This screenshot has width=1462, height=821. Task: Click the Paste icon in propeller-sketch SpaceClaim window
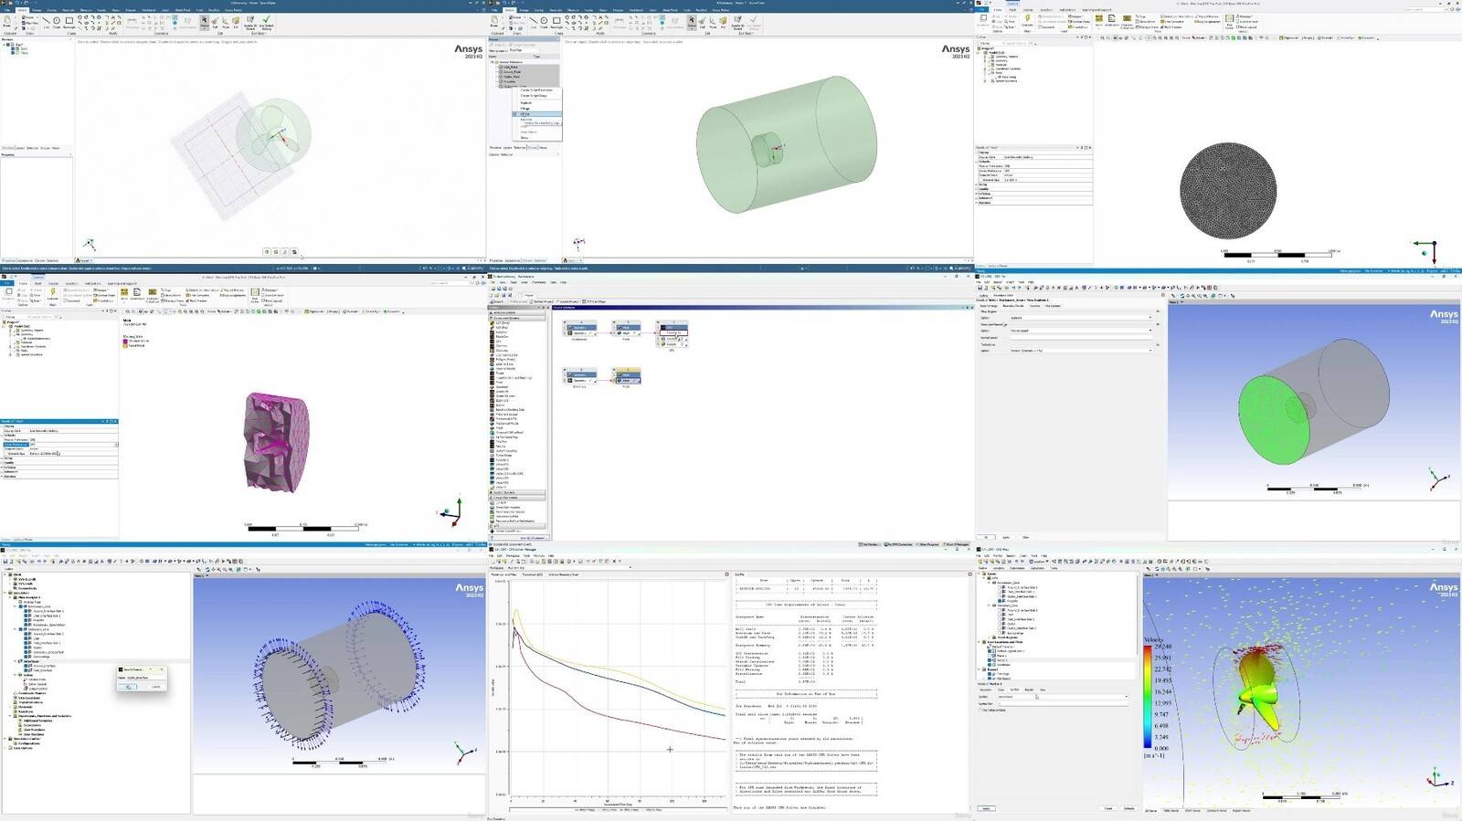click(6, 21)
